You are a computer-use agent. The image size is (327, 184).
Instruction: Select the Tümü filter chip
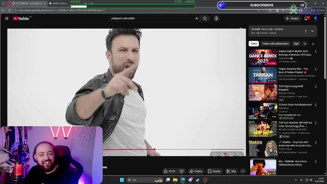point(254,44)
